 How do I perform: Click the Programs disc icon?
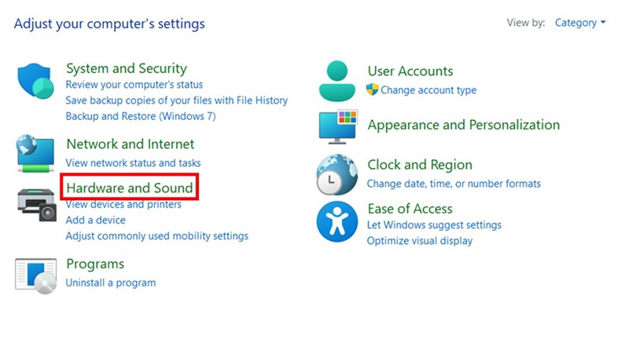pyautogui.click(x=35, y=275)
